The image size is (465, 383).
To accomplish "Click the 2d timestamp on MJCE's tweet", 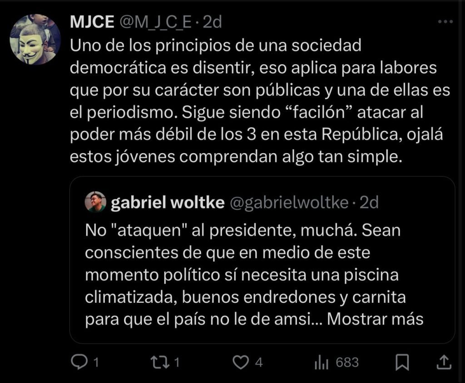I will [x=212, y=22].
